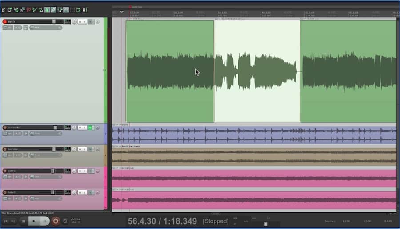Open the drum folder track's input dropdown
Viewport: 400px width, 229px height.
point(46,133)
